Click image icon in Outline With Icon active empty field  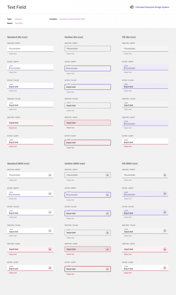107,195
